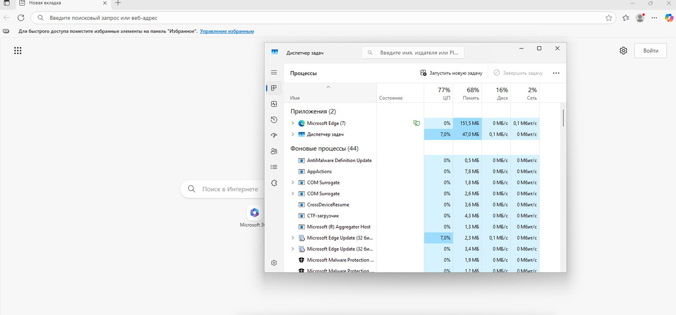Viewport: 676px width, 315px height.
Task: Open Edge tab actions menu icon
Action: [x=6, y=3]
